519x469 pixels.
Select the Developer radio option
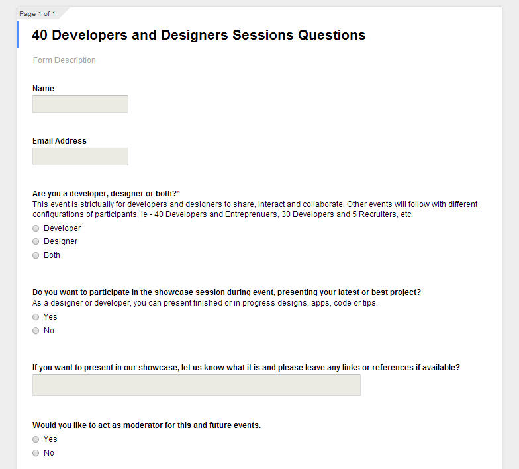coord(36,228)
